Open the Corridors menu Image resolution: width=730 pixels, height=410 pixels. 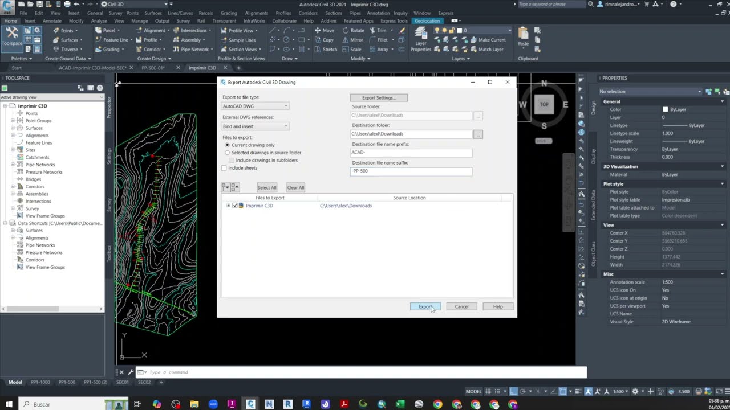pos(308,13)
